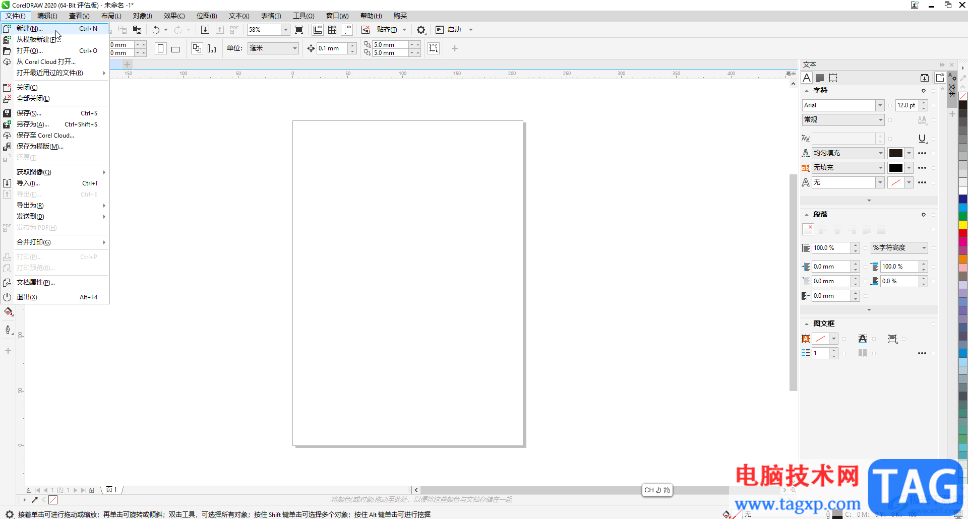This screenshot has height=519, width=968.
Task: Toggle the show guidelines icon
Action: click(x=347, y=30)
